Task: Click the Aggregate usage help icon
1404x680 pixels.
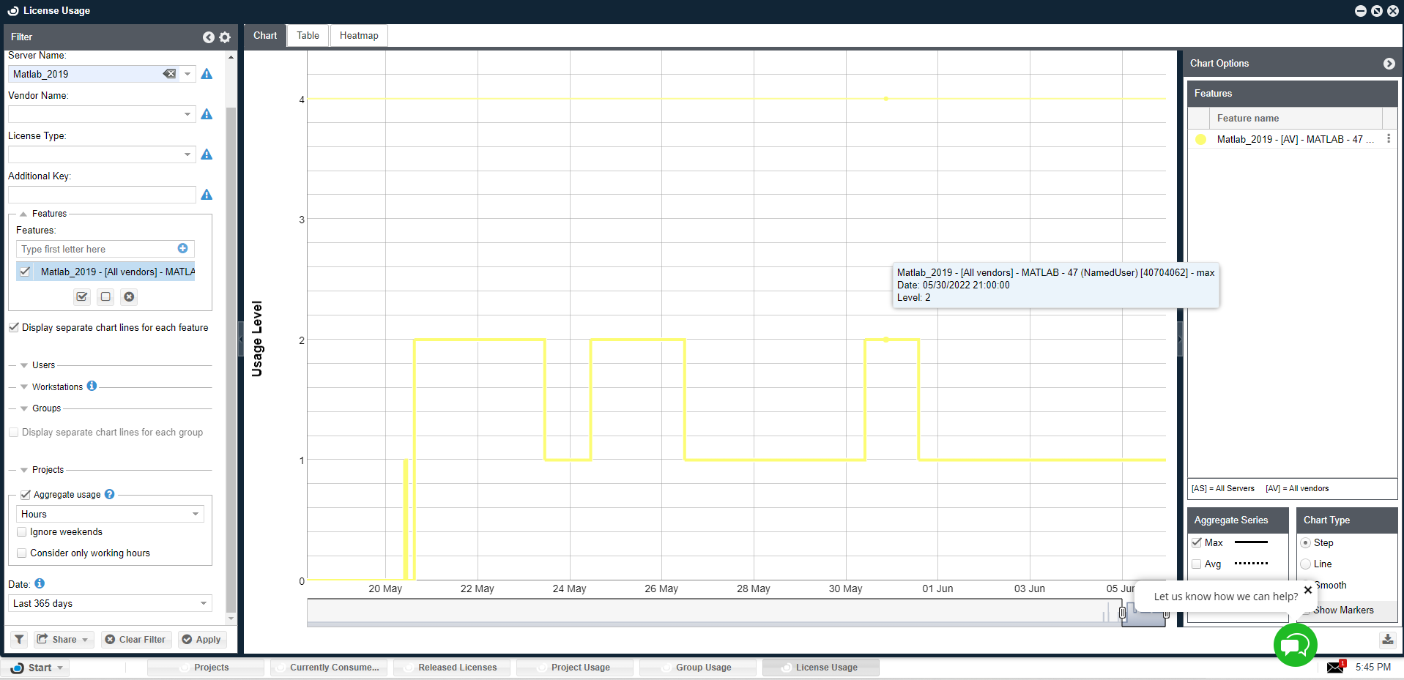Action: pos(110,494)
